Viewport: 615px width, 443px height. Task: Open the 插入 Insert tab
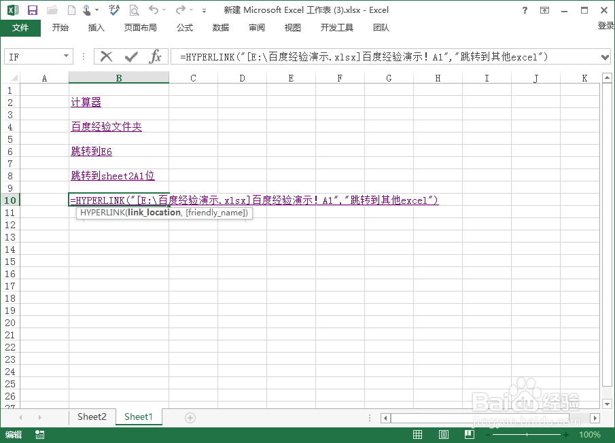[96, 27]
